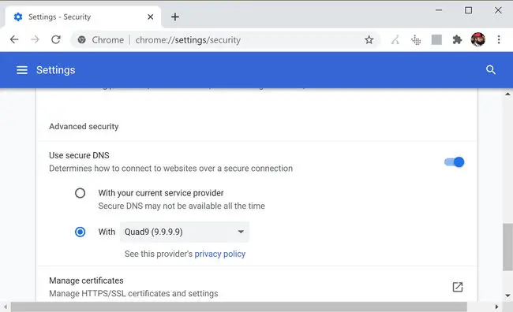
Task: Open the Quad9 (9.9.9.9) provider dropdown
Action: click(185, 232)
